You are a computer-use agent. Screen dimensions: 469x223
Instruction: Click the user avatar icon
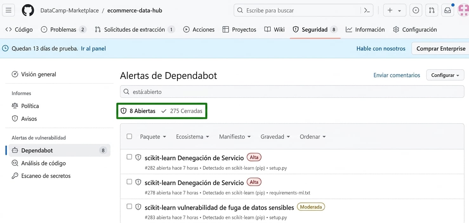(x=463, y=10)
